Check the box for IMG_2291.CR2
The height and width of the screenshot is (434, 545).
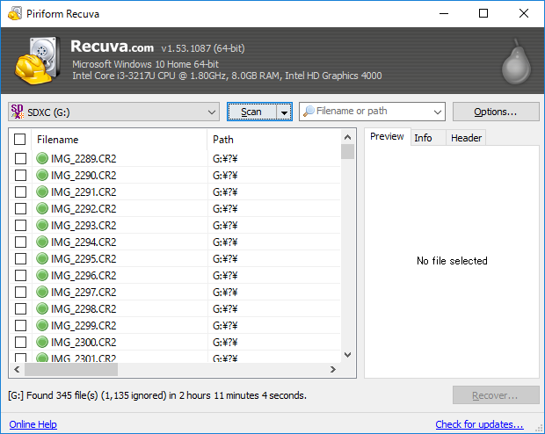tap(20, 192)
